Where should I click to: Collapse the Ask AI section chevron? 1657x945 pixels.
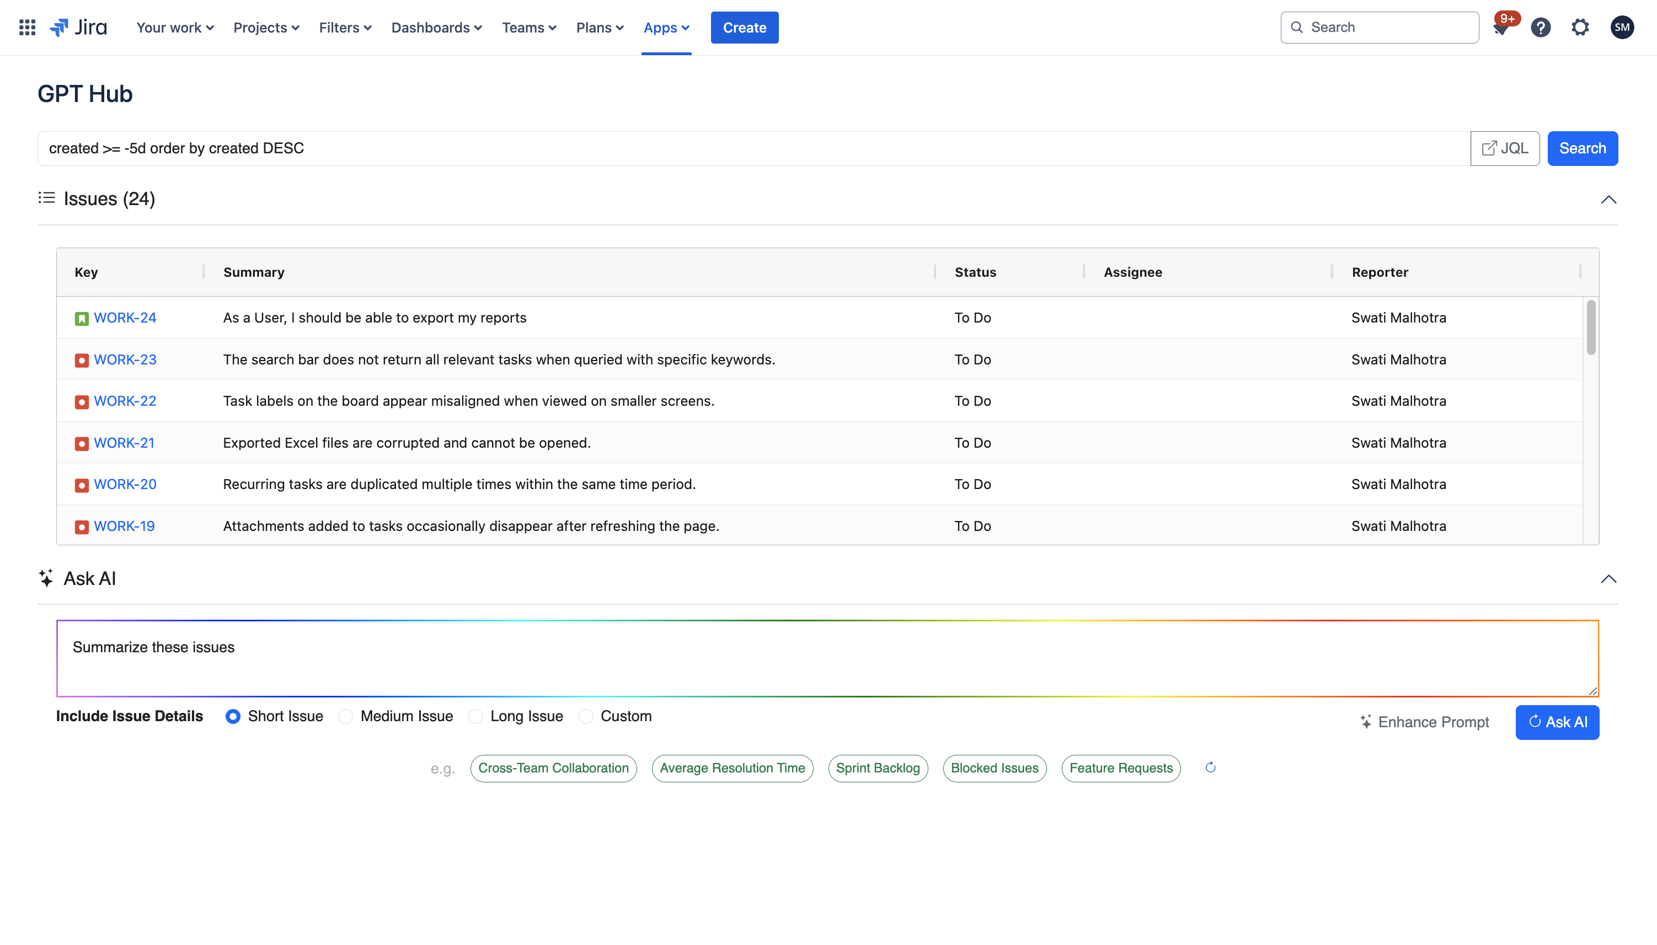pos(1608,579)
